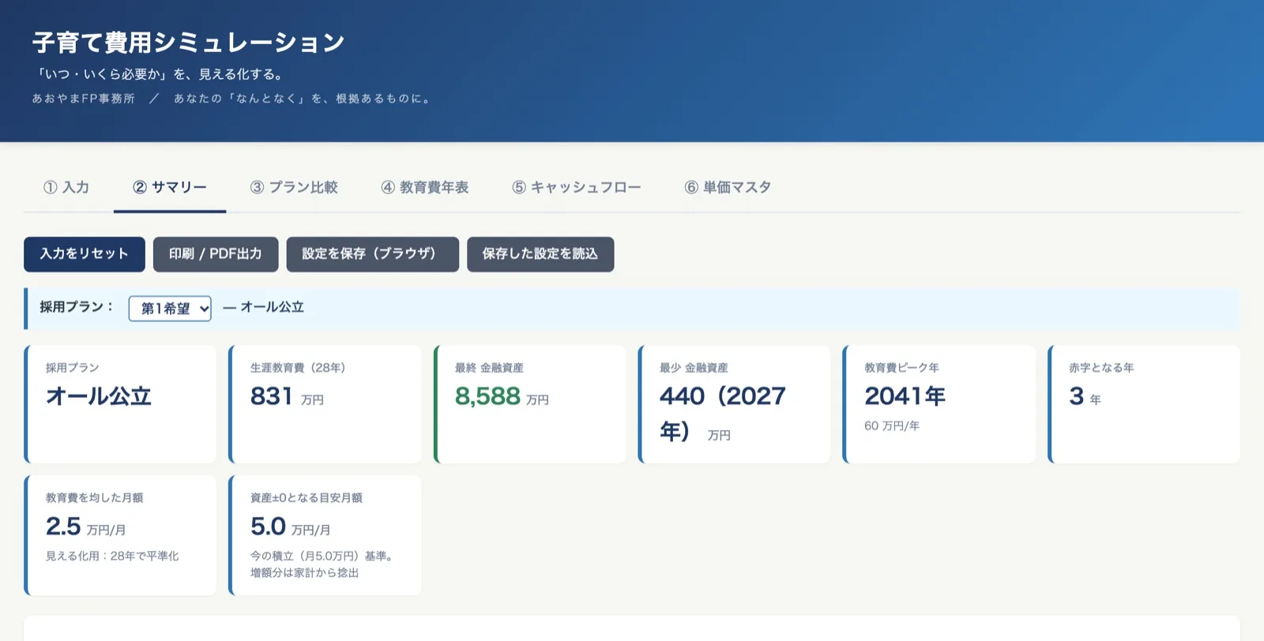Click the 教育費を均した月額 value 2.5 万円/月
This screenshot has height=641, width=1264.
point(85,527)
